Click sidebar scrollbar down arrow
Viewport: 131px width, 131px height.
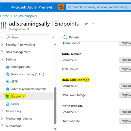[x=55, y=129]
